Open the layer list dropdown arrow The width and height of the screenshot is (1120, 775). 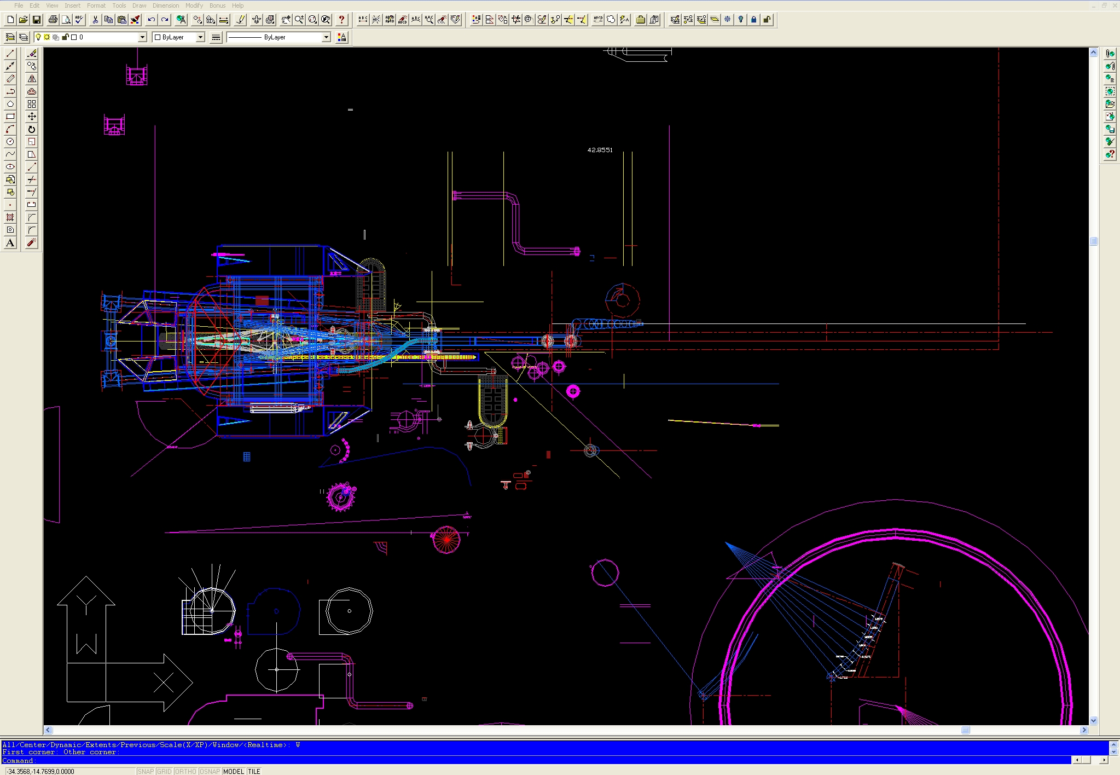[142, 37]
